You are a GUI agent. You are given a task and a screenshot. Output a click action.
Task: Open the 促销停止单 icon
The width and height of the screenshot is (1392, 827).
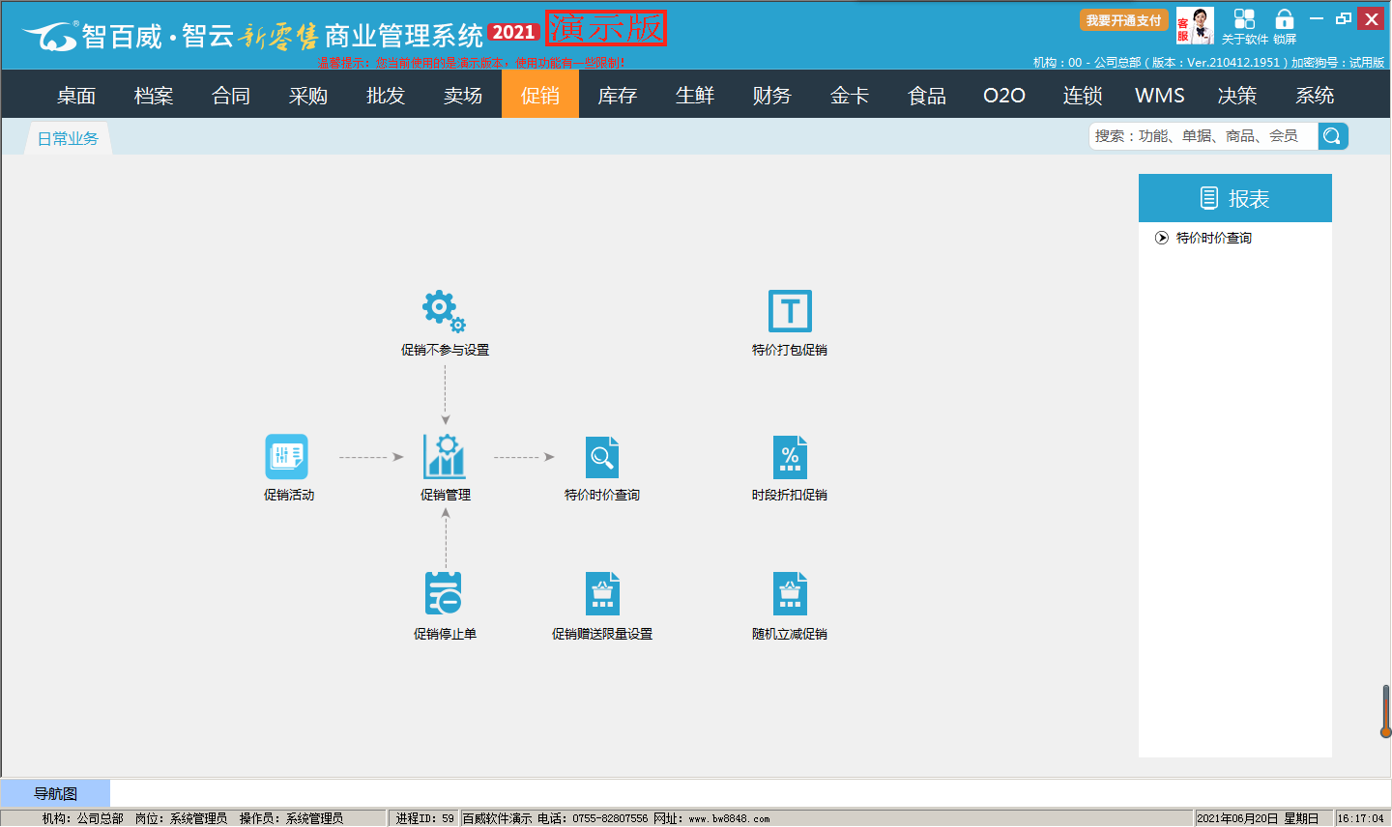(445, 593)
